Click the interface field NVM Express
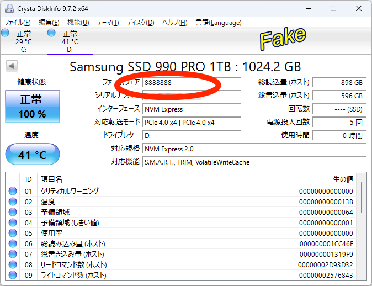The image size is (372, 286). pyautogui.click(x=191, y=109)
